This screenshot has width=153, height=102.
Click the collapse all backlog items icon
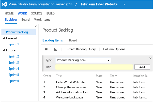[56, 49]
